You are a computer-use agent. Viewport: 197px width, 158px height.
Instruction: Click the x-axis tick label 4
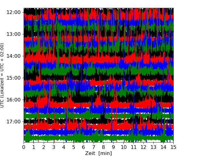[64, 147]
